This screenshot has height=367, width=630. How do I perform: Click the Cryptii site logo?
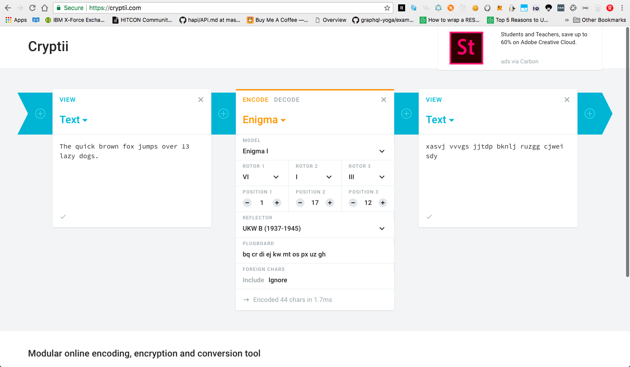pos(48,47)
